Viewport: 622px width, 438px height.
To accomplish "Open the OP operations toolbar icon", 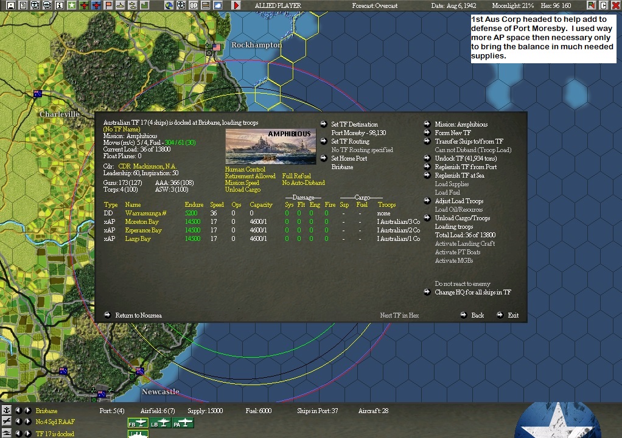I will (194, 5).
